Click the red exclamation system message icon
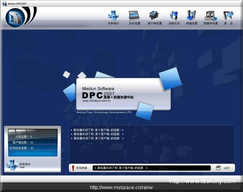243x192 pixels. pyautogui.click(x=73, y=168)
